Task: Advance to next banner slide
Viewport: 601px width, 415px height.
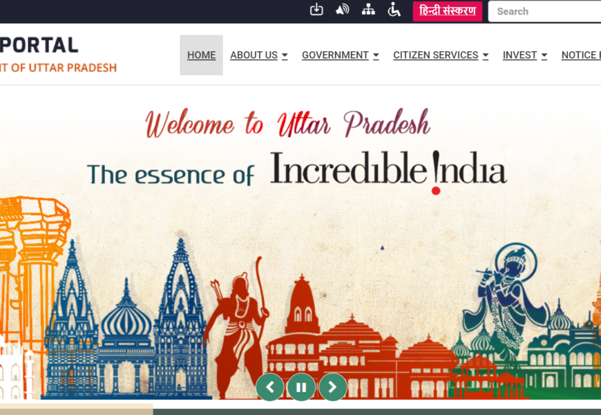Action: (333, 387)
